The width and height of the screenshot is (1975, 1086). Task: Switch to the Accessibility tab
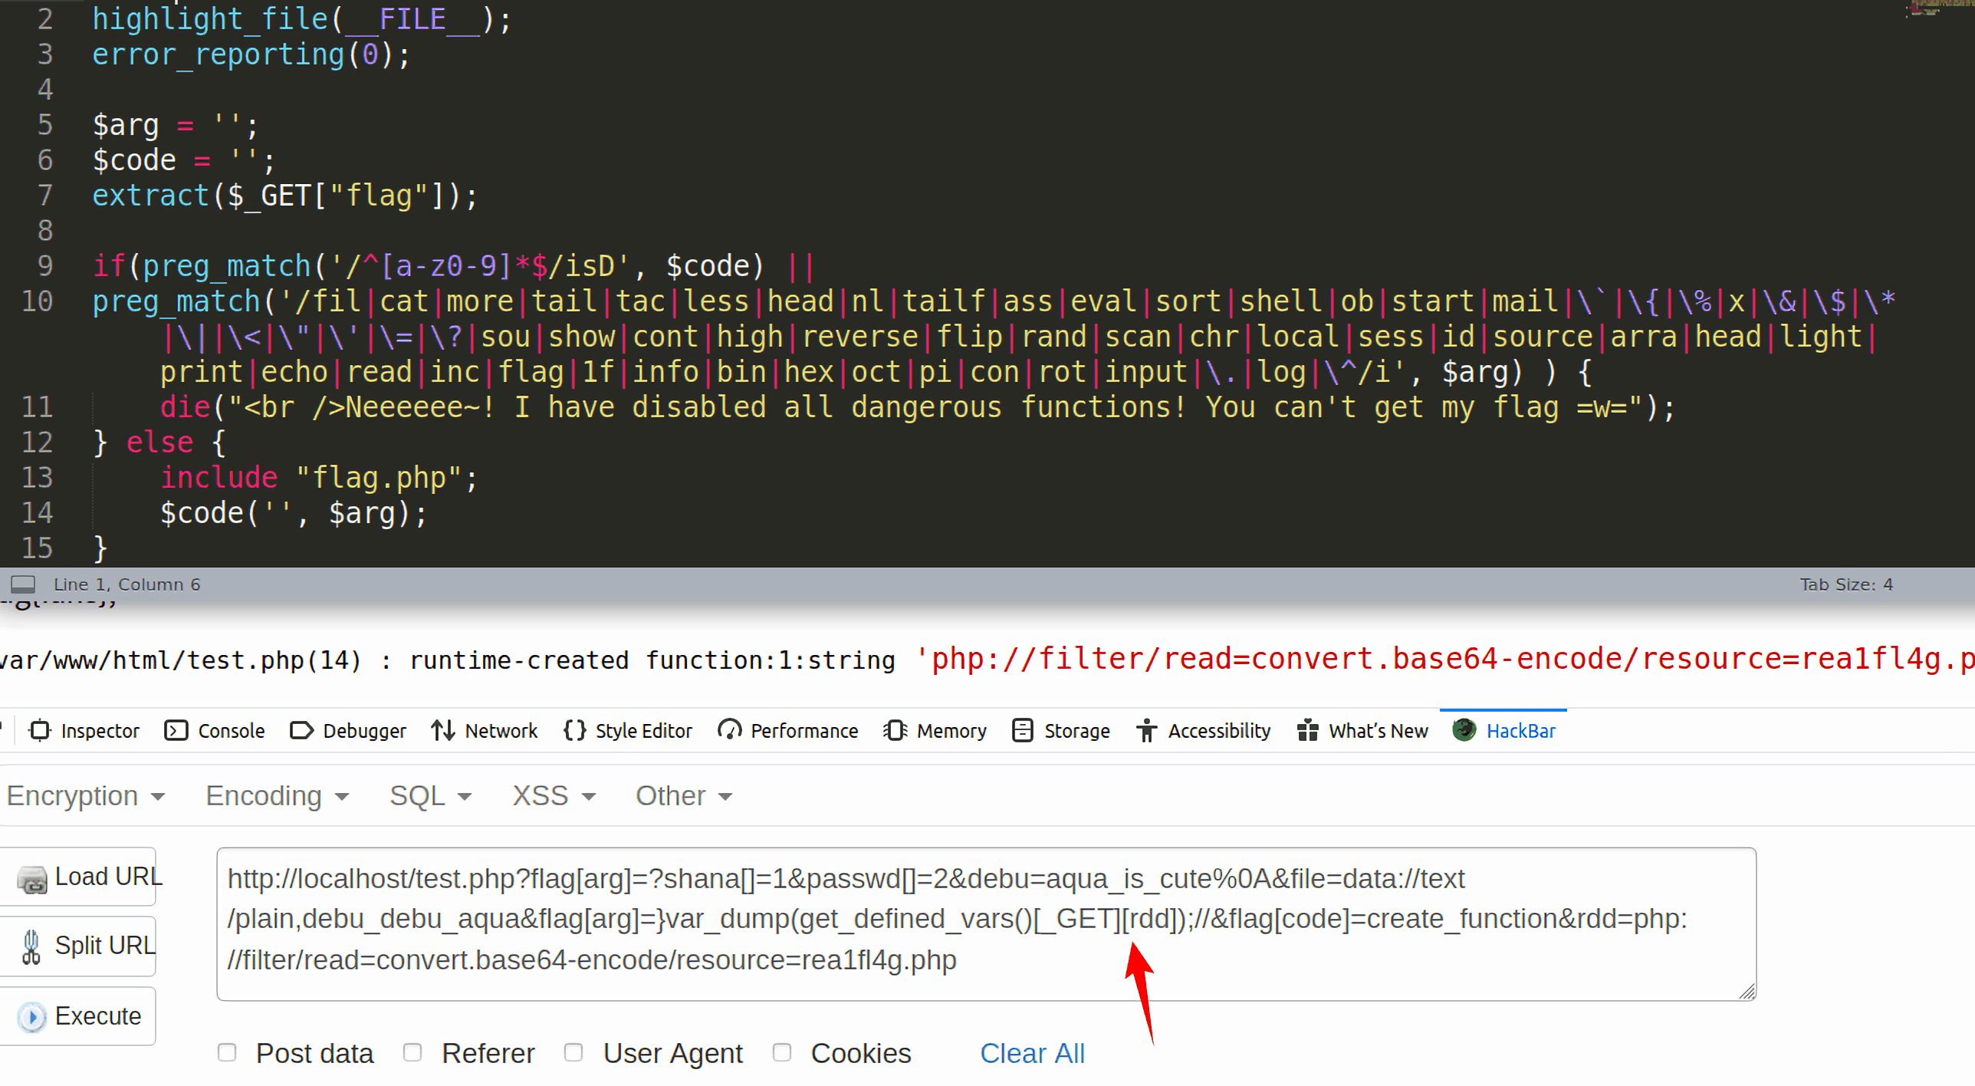point(1204,730)
